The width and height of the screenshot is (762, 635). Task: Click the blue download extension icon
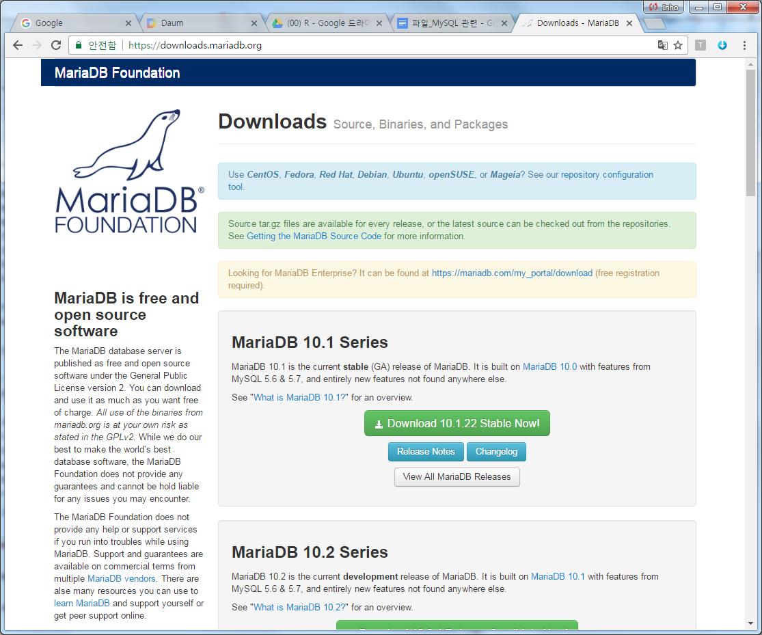[x=722, y=45]
